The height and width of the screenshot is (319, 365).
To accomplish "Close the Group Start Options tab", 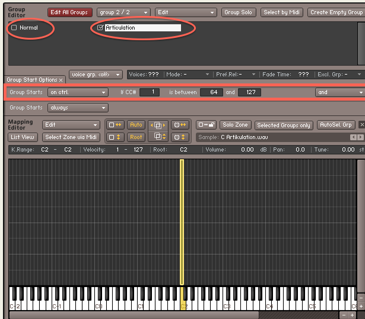I will 61,80.
